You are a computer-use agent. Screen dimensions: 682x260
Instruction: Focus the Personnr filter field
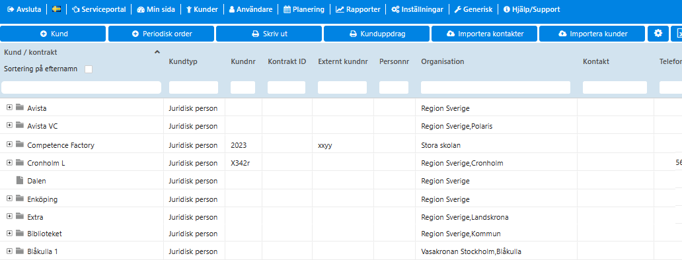[394, 87]
